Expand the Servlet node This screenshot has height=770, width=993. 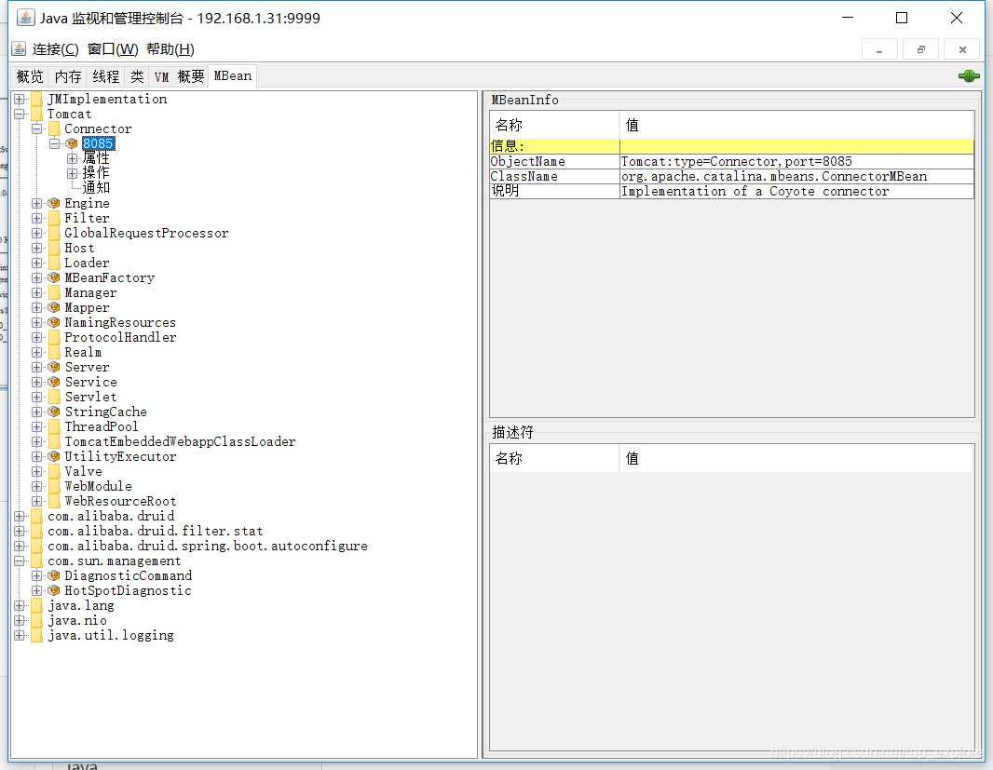click(37, 397)
